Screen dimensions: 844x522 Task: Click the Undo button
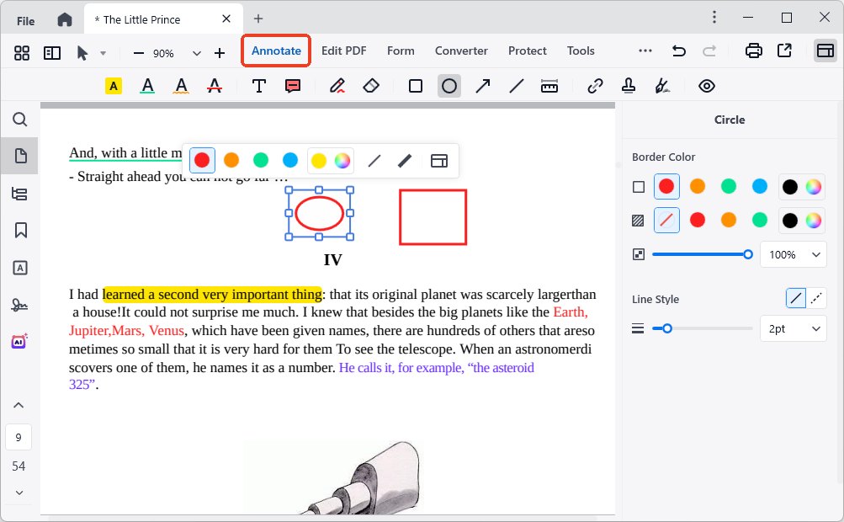[x=678, y=51]
